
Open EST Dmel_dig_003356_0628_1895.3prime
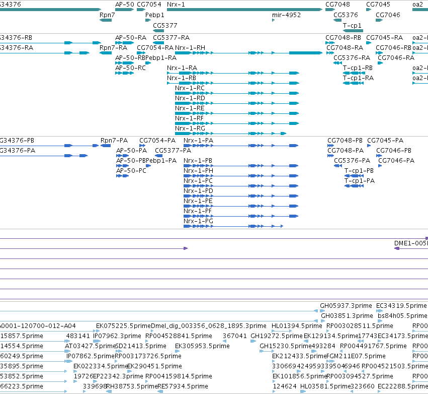tap(209, 326)
